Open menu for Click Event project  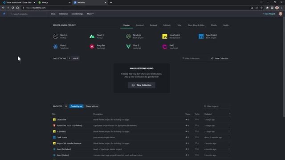(x=229, y=120)
